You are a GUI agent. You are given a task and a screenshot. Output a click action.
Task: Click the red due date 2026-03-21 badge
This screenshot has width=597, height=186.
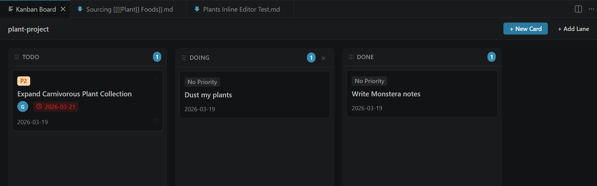pos(56,107)
